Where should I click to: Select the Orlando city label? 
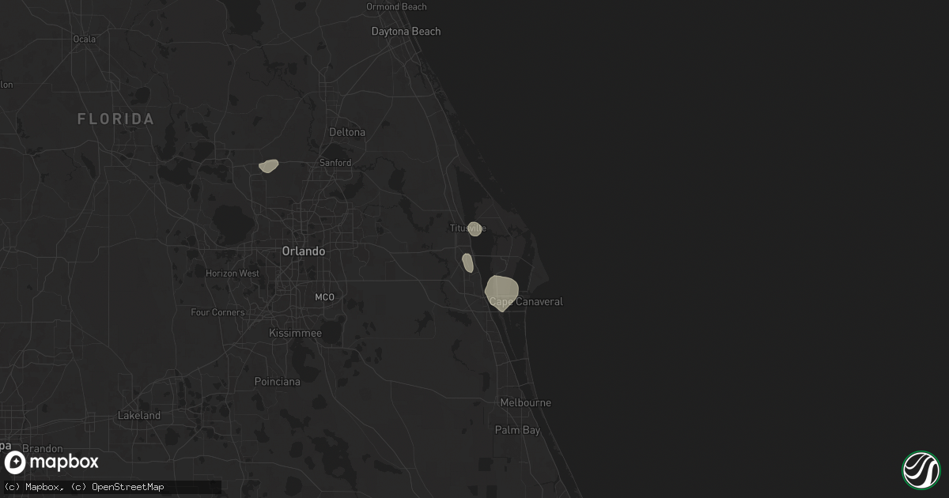(x=304, y=251)
